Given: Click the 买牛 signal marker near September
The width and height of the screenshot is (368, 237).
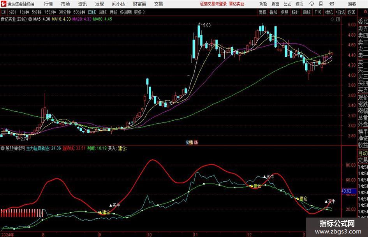Looking at the screenshot, I should (x=115, y=205).
